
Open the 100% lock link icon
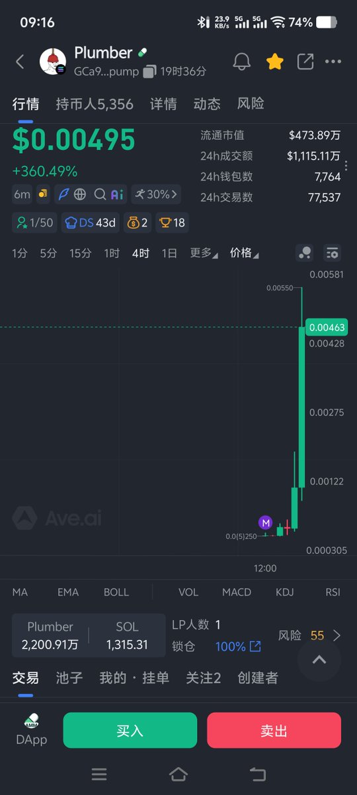[x=255, y=646]
